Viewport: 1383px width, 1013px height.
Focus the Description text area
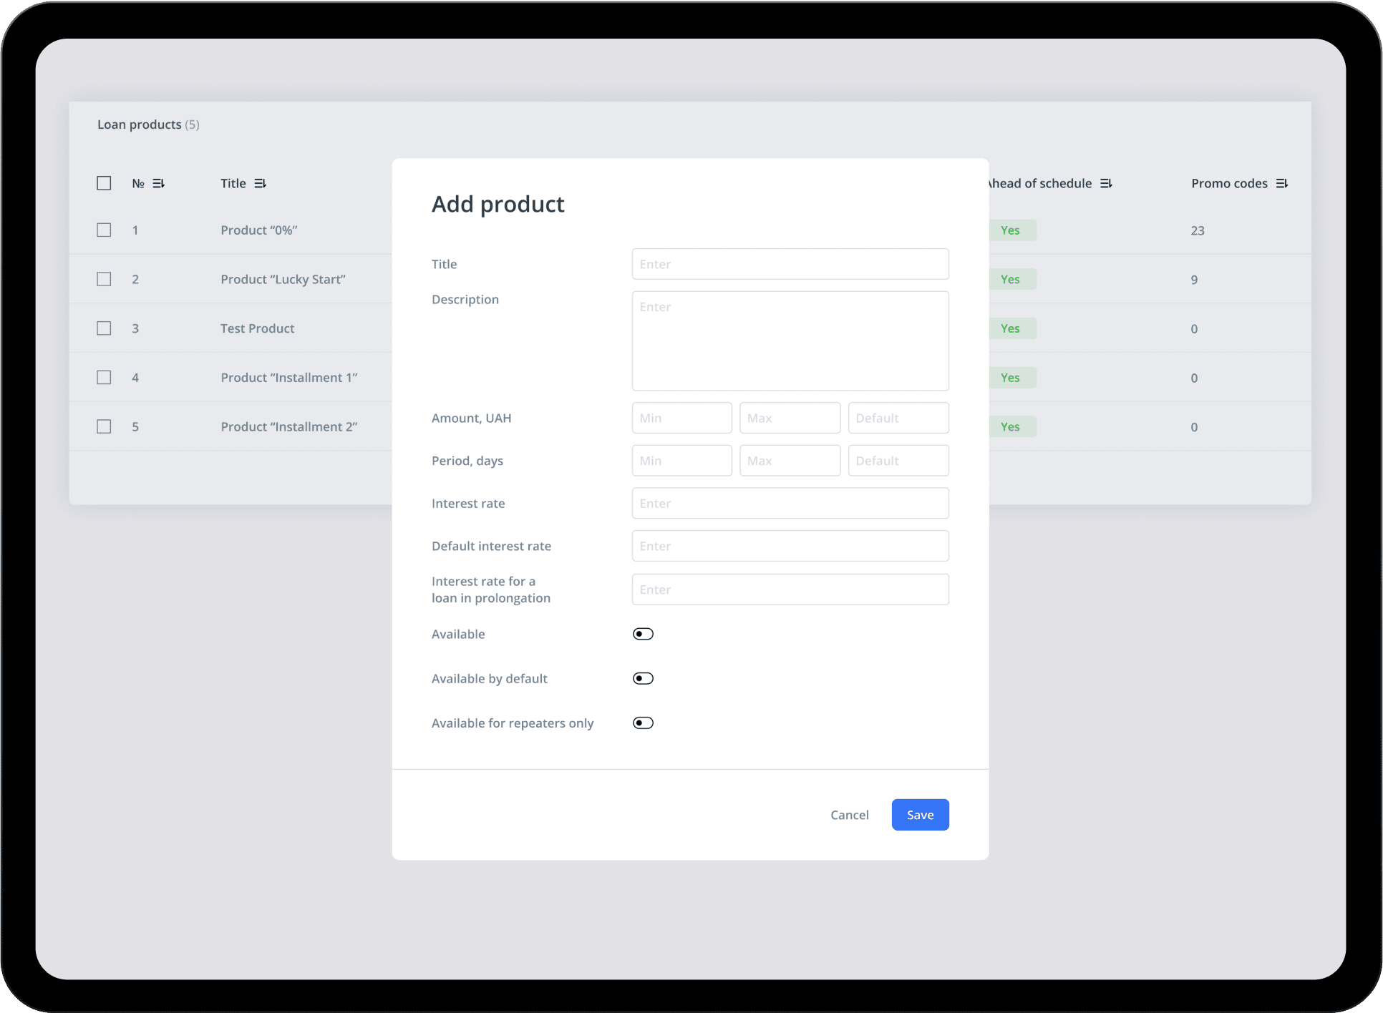790,341
